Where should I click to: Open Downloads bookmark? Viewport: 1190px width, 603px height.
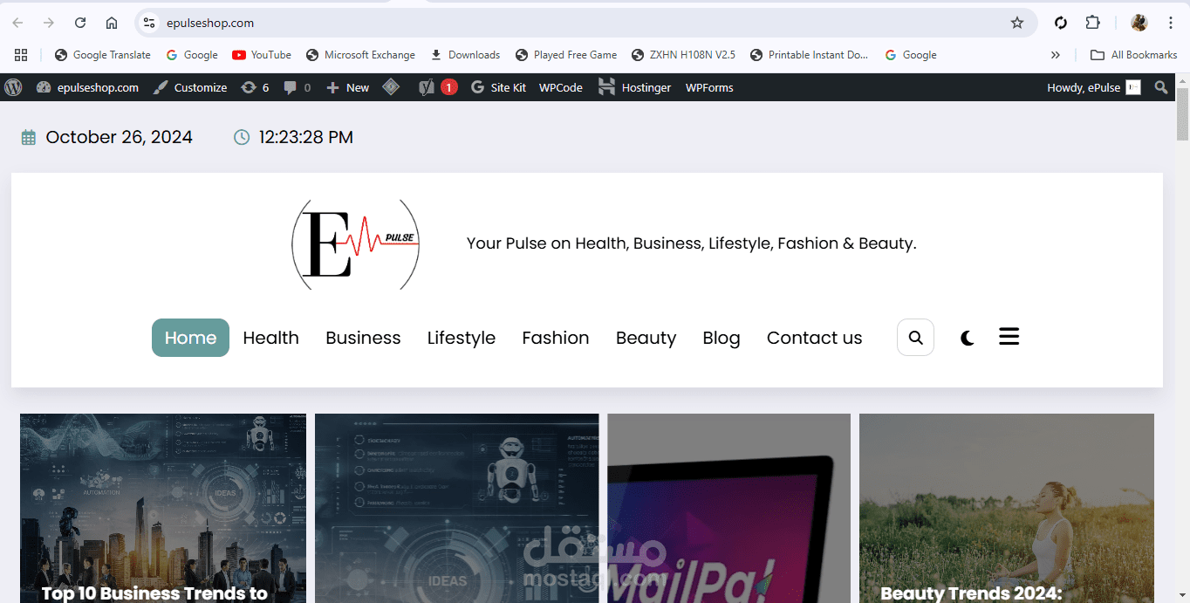[465, 55]
